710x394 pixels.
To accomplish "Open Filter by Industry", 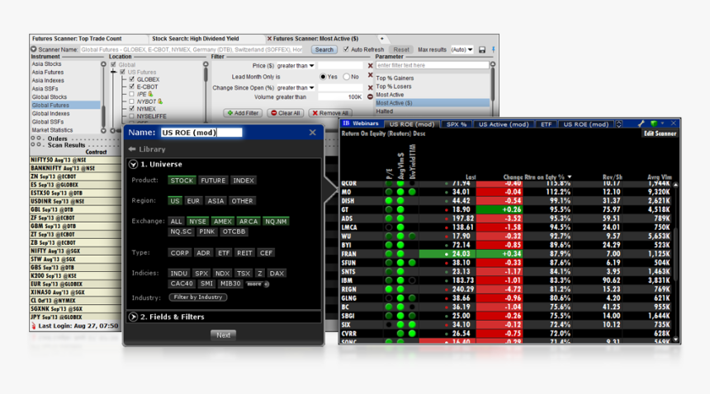I will 198,298.
